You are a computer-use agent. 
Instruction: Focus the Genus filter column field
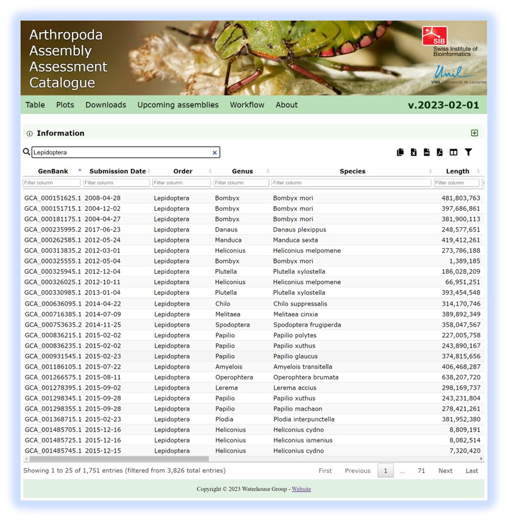click(x=241, y=183)
